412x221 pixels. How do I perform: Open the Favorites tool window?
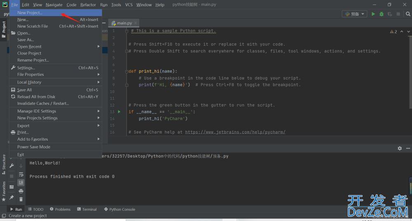pyautogui.click(x=4, y=191)
